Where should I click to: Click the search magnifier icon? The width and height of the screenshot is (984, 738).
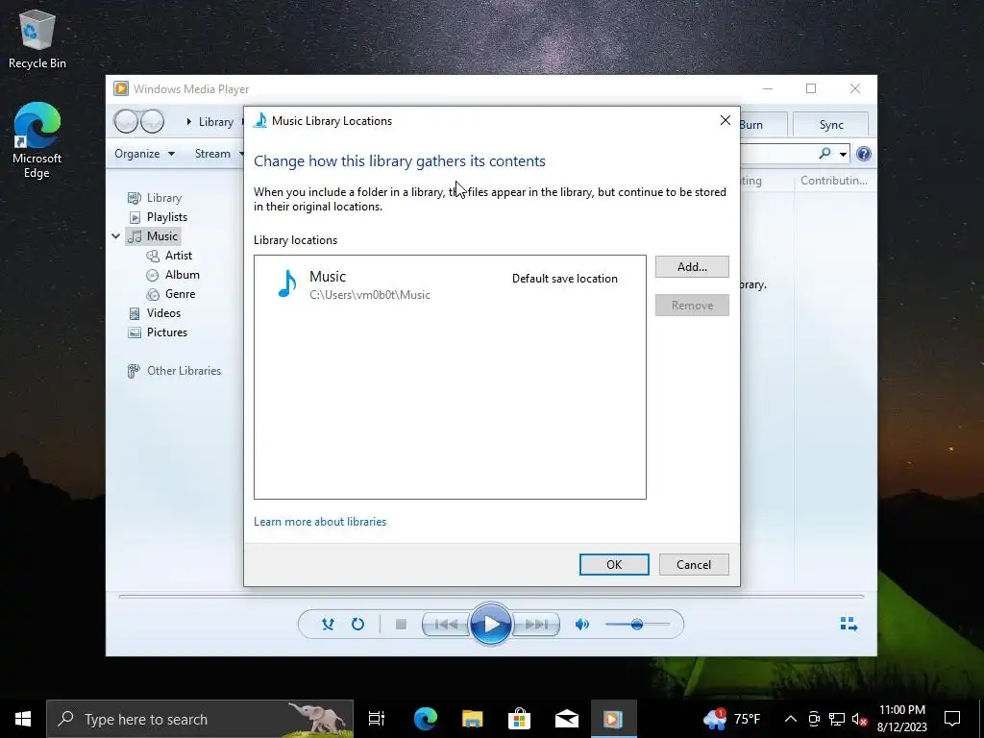click(x=824, y=153)
